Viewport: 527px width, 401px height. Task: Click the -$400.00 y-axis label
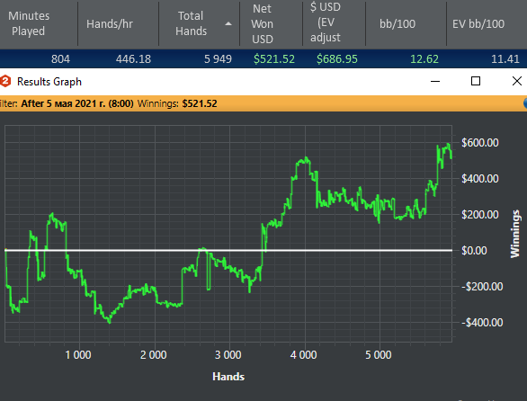tap(482, 323)
